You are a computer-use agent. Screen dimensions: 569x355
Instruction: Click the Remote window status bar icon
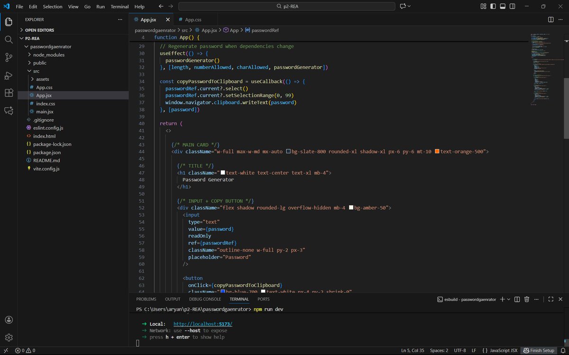click(x=6, y=351)
